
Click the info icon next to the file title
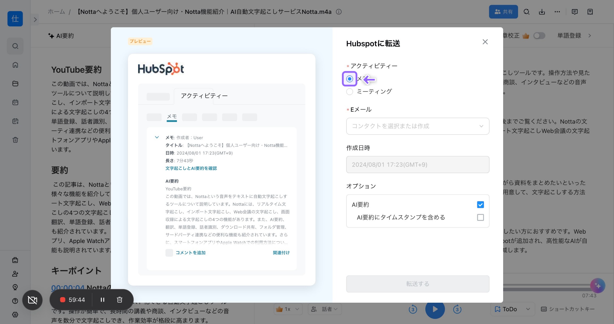[339, 12]
